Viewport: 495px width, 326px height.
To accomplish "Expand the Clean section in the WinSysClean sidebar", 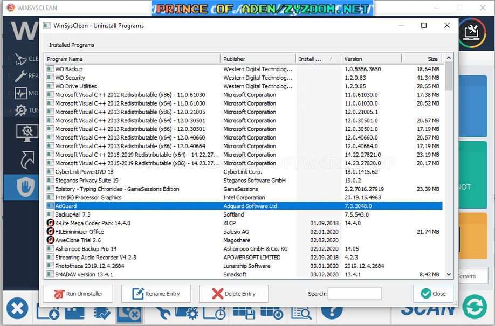I will (10, 59).
